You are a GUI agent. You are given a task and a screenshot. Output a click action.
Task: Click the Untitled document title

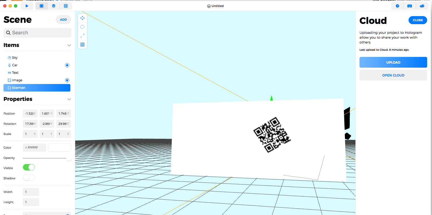pos(217,6)
